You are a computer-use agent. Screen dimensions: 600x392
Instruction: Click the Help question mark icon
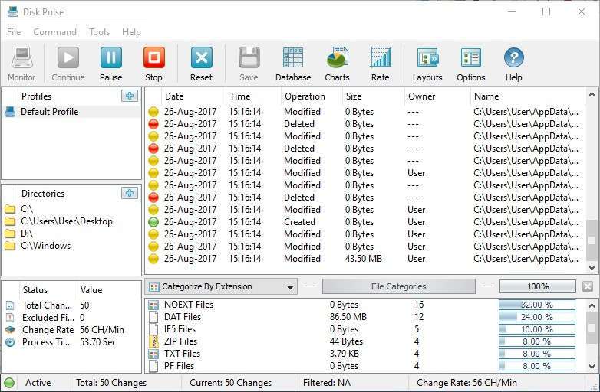[x=513, y=58]
